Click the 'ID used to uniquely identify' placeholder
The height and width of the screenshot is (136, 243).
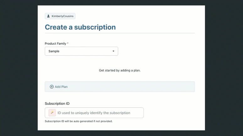click(94, 113)
